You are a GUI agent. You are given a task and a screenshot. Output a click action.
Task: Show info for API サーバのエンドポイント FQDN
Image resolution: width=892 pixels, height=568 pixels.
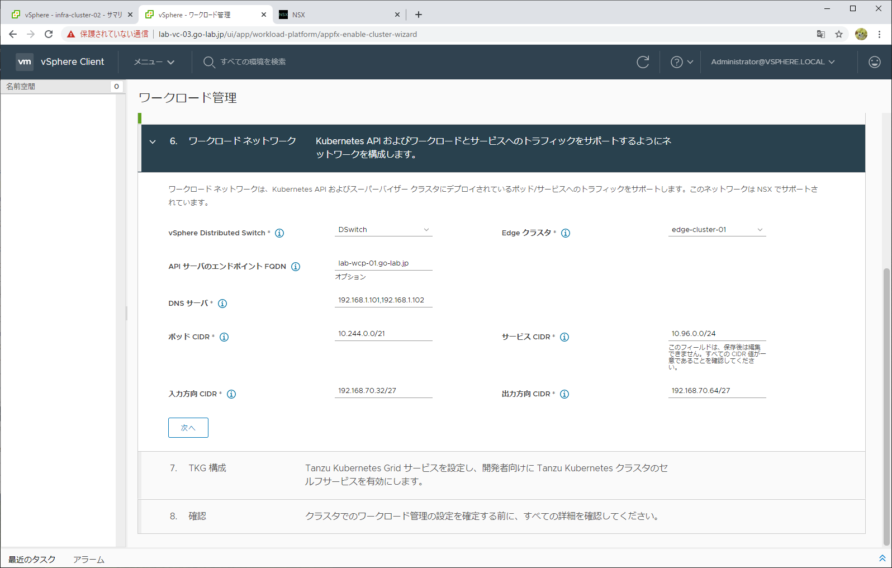point(296,267)
